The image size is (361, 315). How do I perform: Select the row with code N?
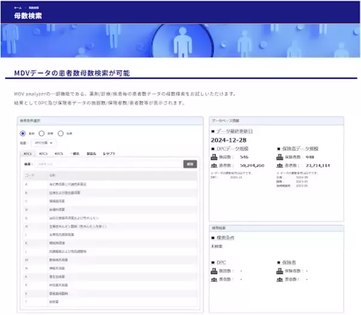coord(110,268)
